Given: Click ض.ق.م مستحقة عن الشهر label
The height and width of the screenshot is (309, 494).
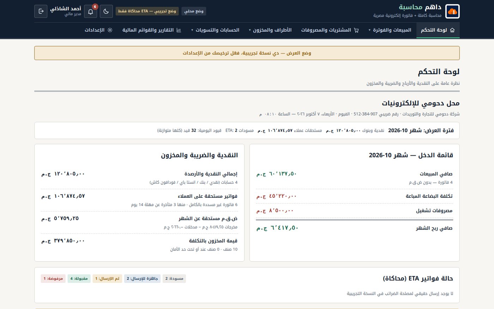Looking at the screenshot, I should 208,219.
